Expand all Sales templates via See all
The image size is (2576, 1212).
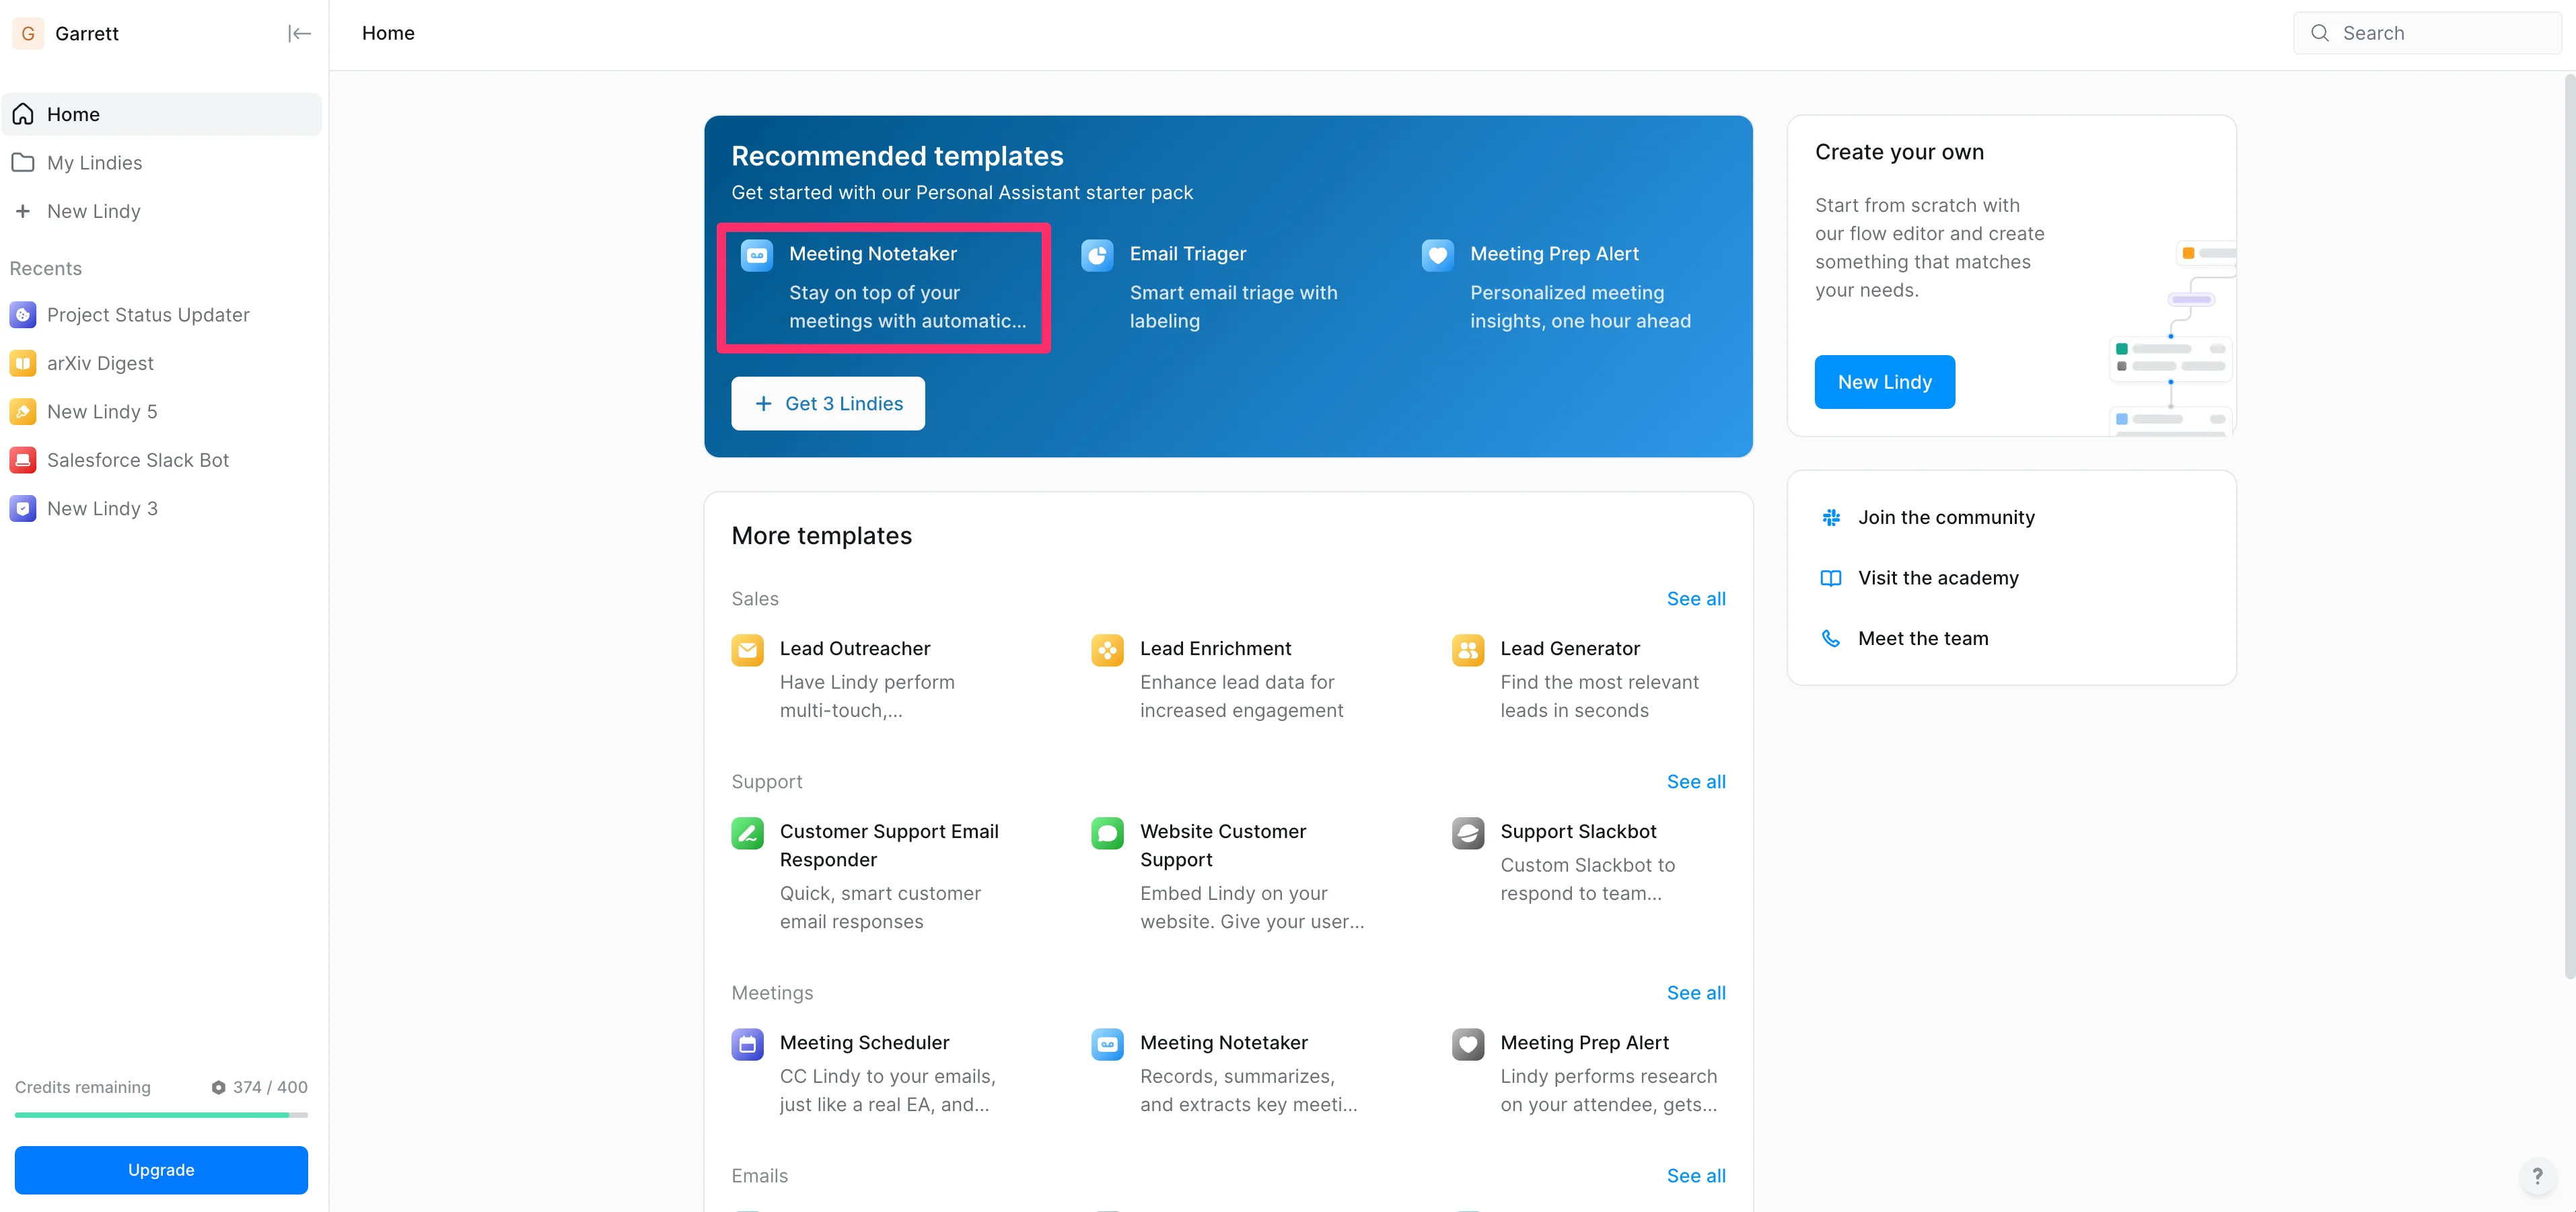(x=1695, y=599)
